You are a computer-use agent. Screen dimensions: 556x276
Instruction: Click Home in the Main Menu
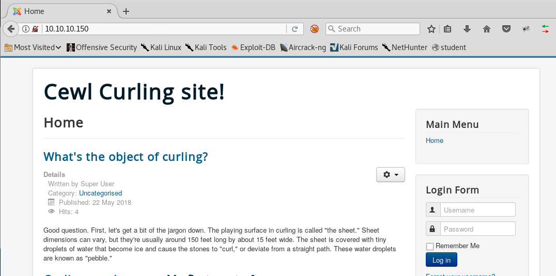coord(434,140)
